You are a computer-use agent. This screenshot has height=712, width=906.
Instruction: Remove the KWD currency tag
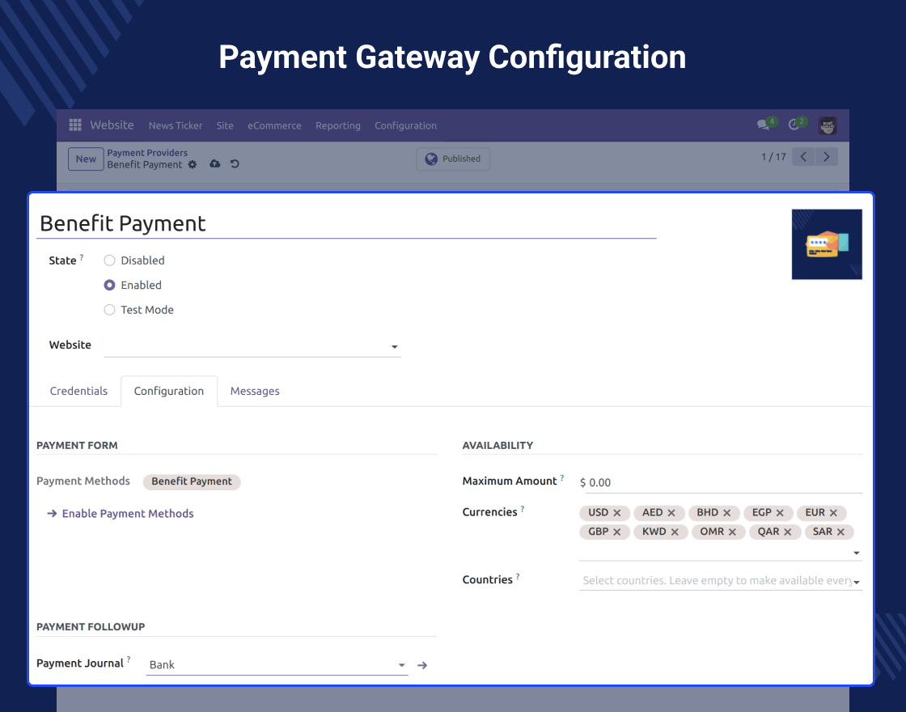[x=675, y=532]
